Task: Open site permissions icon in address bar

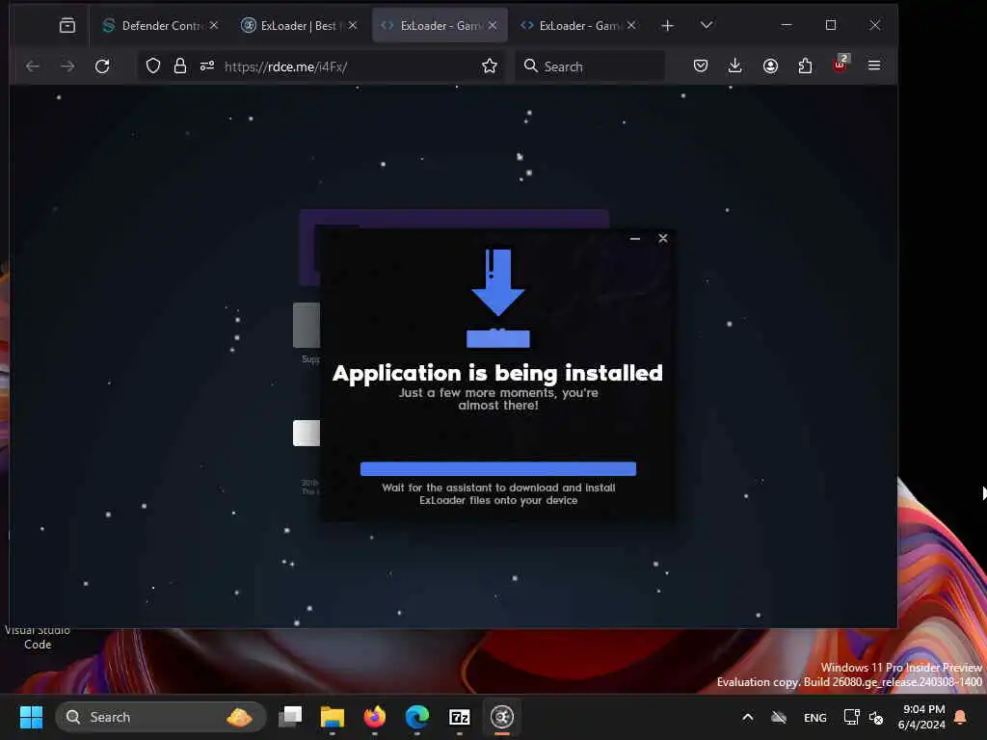Action: [x=207, y=66]
